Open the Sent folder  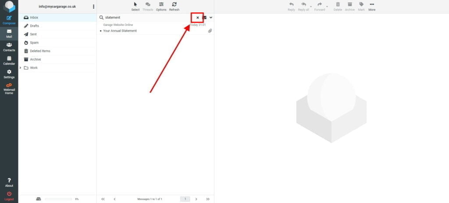coord(57,34)
